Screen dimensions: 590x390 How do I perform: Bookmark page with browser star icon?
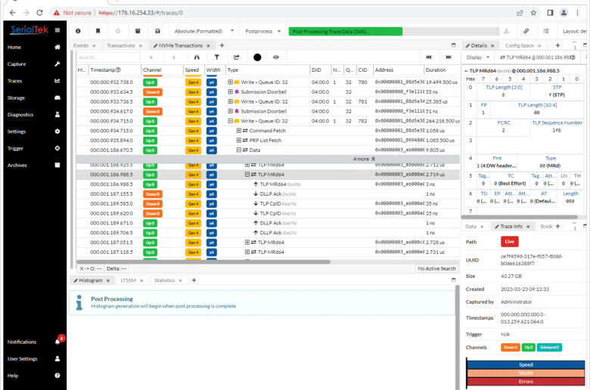click(533, 13)
